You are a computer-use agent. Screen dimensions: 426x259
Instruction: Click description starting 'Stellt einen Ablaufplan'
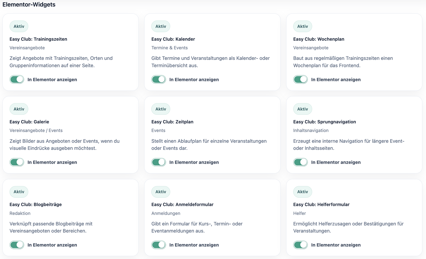[209, 145]
